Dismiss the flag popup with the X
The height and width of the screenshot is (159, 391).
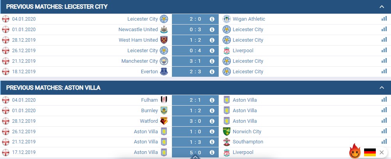point(382,152)
